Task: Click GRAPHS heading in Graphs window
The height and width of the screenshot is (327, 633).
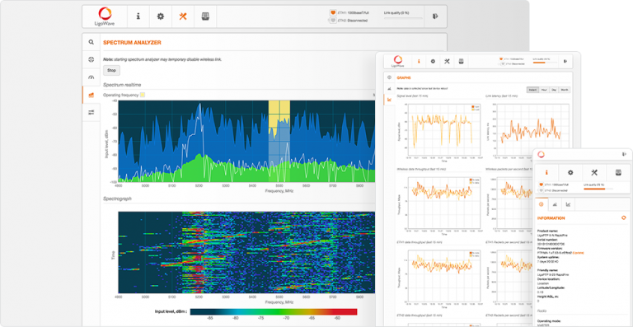Action: 404,77
